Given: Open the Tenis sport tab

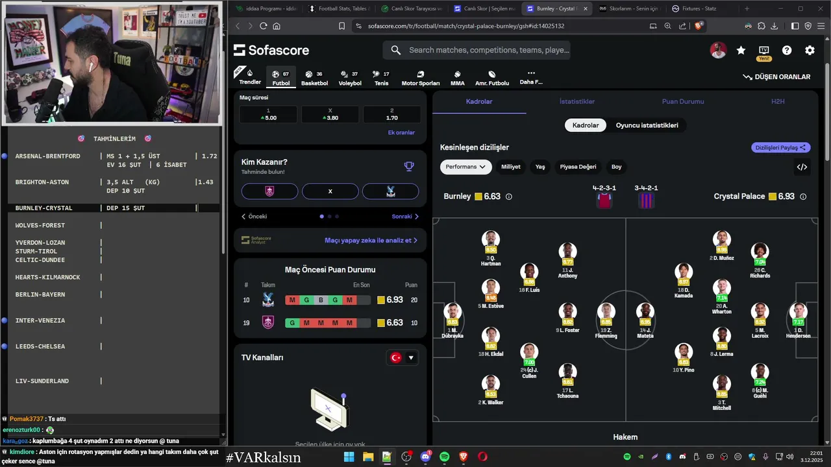Looking at the screenshot, I should click(x=381, y=78).
